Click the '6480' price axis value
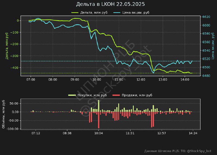The image size is (217, 155). click(x=206, y=76)
